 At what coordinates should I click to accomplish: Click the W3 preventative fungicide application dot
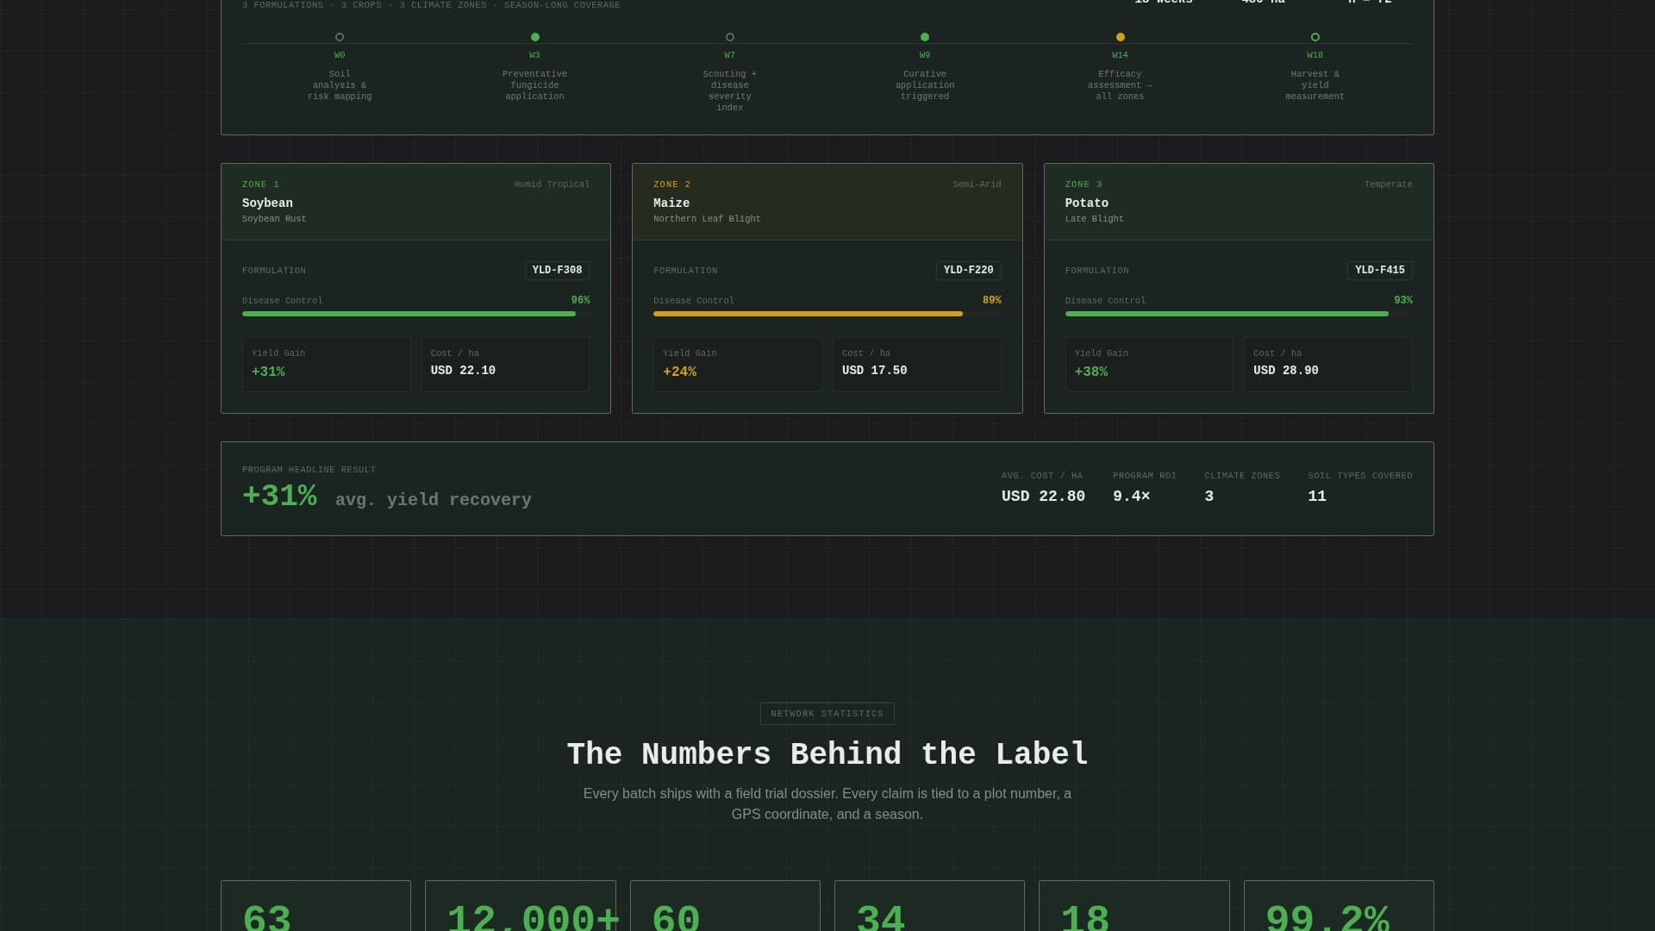click(x=534, y=37)
